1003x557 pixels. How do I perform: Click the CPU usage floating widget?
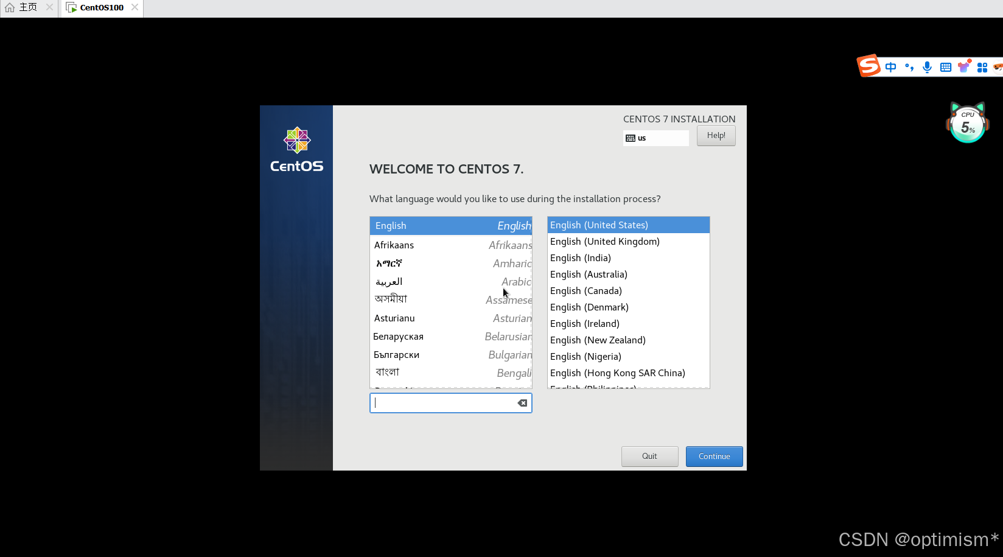(x=968, y=124)
